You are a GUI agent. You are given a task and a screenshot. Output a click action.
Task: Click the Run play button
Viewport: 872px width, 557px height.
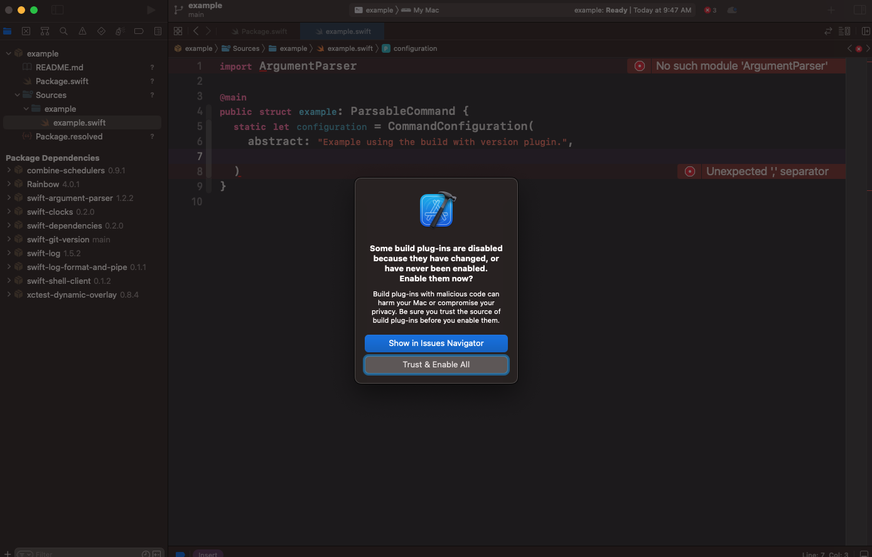point(151,10)
